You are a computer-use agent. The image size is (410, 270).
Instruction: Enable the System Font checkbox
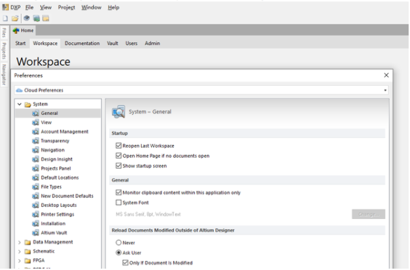point(119,203)
